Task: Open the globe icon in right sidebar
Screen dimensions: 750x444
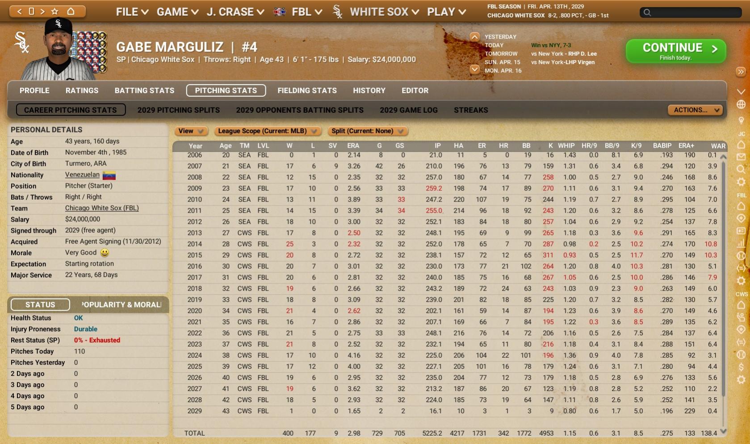Action: [x=741, y=104]
